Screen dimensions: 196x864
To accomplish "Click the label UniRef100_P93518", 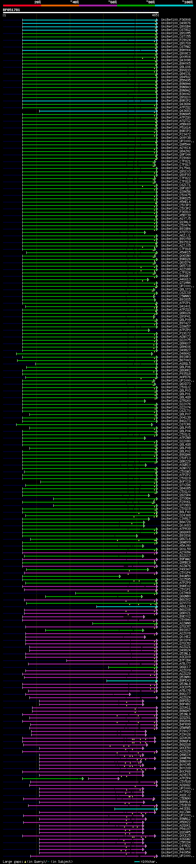I will (x=176, y=374).
